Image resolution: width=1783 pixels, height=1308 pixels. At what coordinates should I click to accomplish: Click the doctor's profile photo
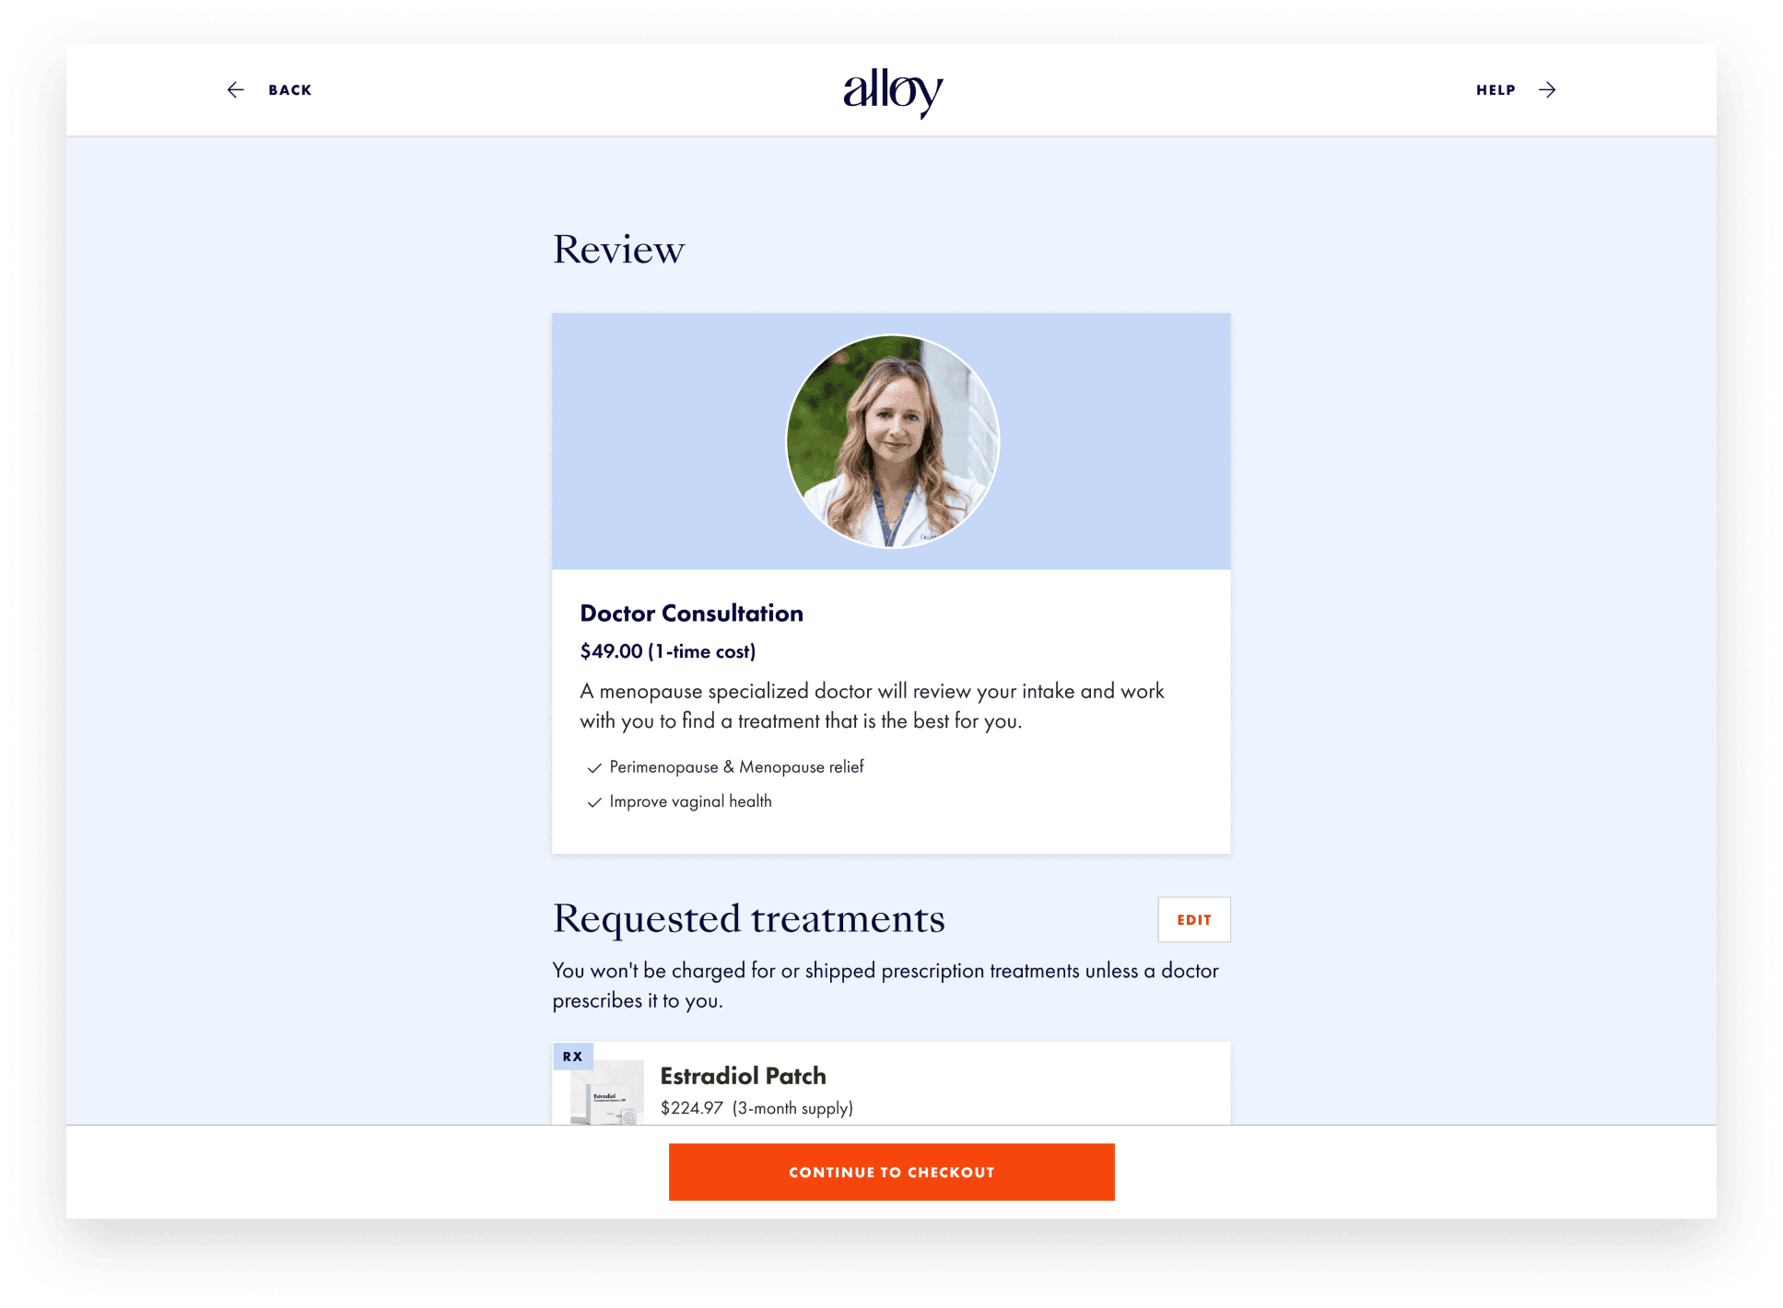(x=892, y=441)
